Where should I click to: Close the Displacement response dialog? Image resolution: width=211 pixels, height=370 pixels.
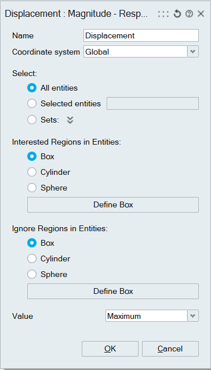[x=201, y=14]
